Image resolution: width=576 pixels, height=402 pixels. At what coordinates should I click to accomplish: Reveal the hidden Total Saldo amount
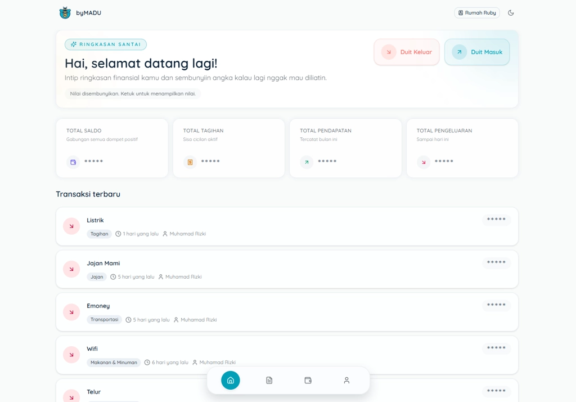pos(94,162)
